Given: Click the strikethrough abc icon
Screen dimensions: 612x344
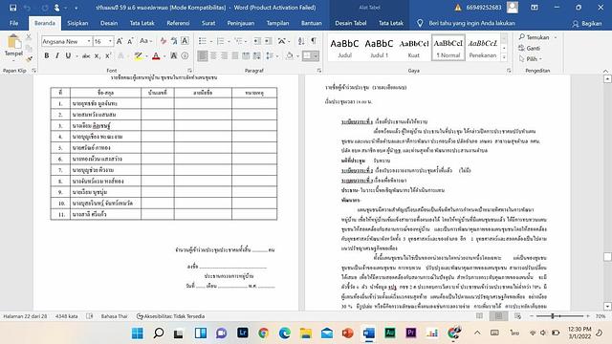Looking at the screenshot, I should coord(86,55).
